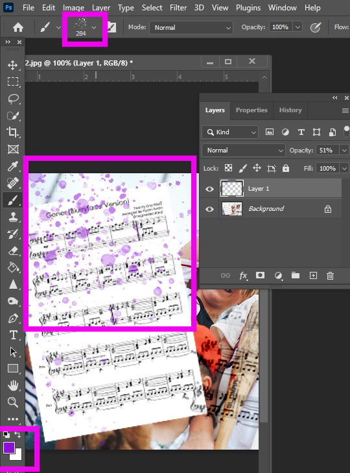This screenshot has width=350, height=473.
Task: Select the Path Selection tool
Action: tap(13, 352)
